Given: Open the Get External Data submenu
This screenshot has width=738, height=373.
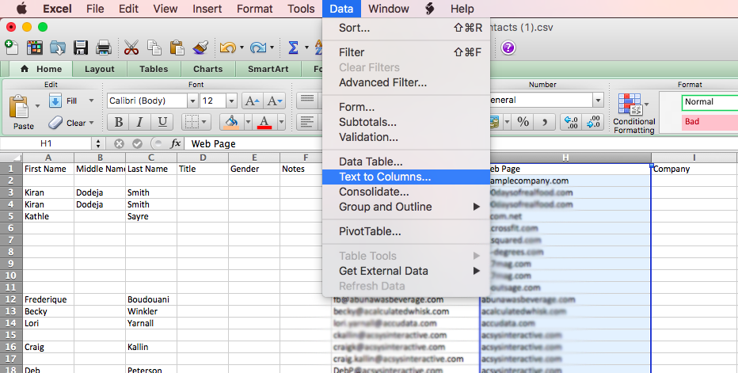Looking at the screenshot, I should [405, 271].
